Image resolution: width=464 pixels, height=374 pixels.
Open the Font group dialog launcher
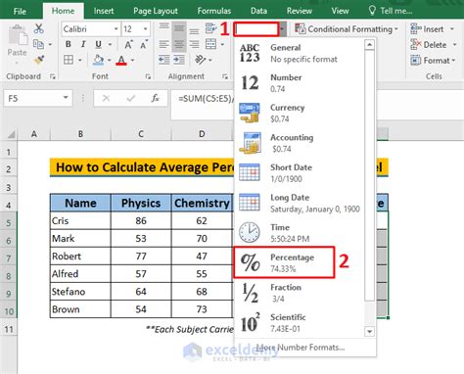pyautogui.click(x=148, y=76)
